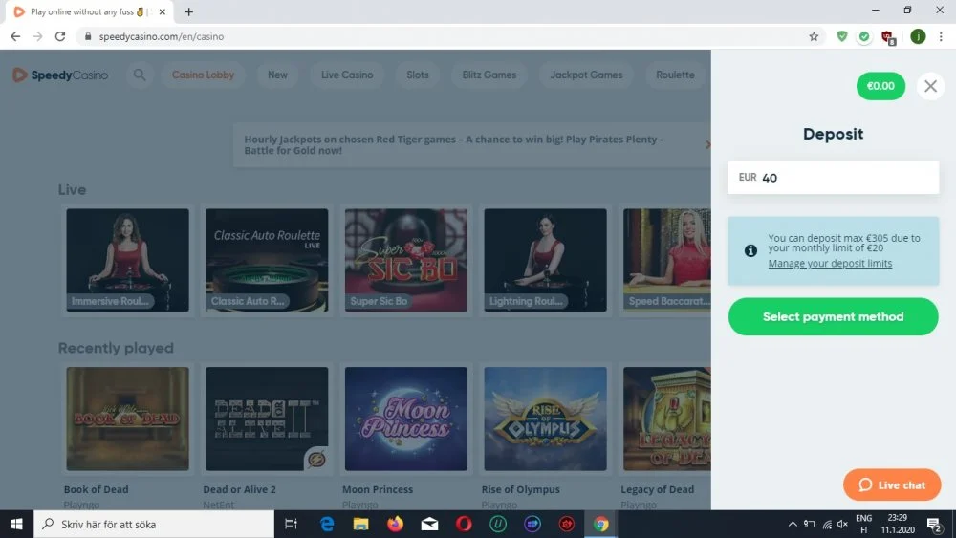Viewport: 956px width, 538px height.
Task: Click the blitz badge on Dead or Alive 2
Action: pos(316,459)
